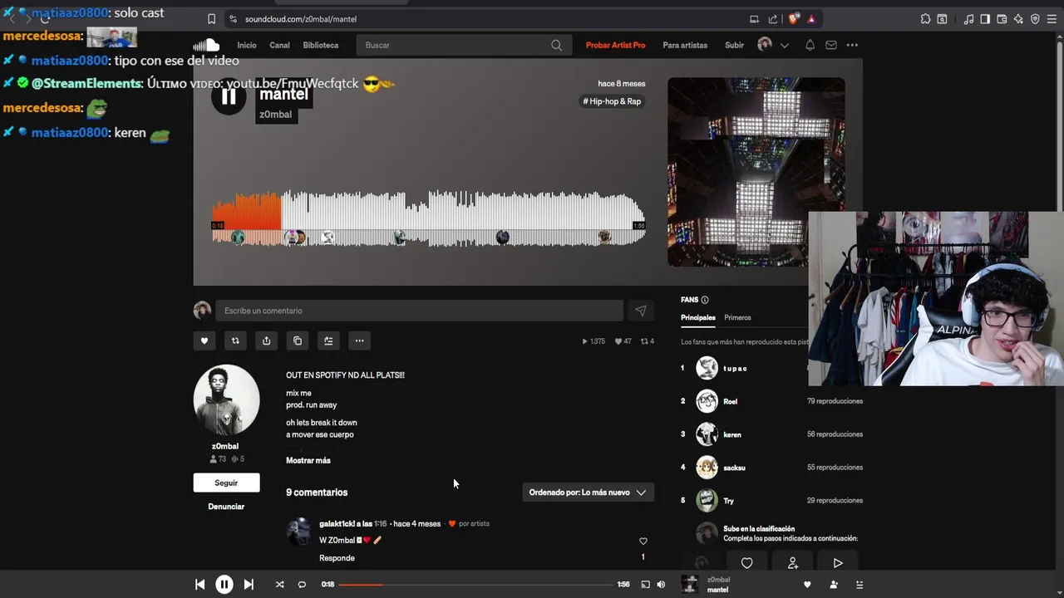Click the play step in fan ranking
The height and width of the screenshot is (598, 1064).
838,563
